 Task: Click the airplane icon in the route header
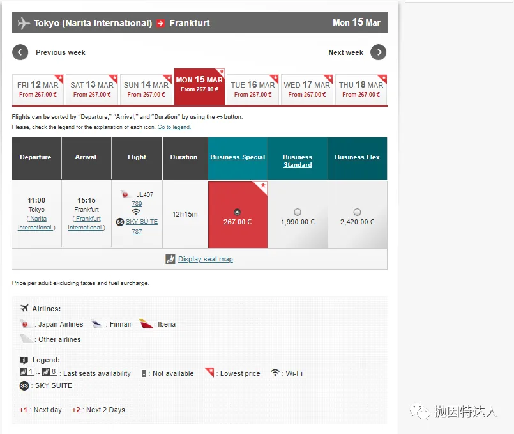[24, 23]
